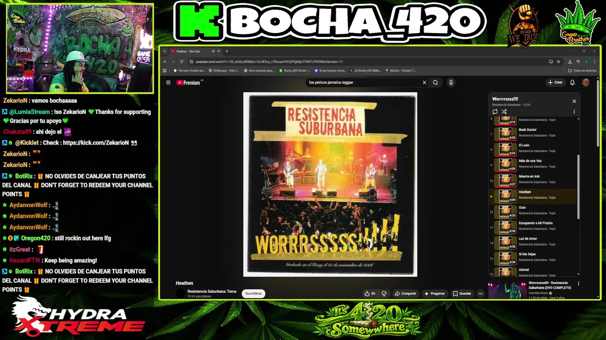Open playlist three-dot options menu
This screenshot has width=606, height=340.
coord(574,112)
